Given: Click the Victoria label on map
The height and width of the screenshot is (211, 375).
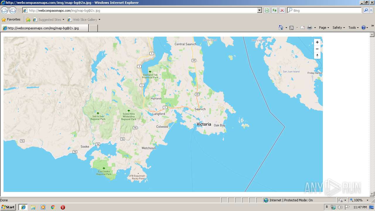Looking at the screenshot, I should (204, 124).
